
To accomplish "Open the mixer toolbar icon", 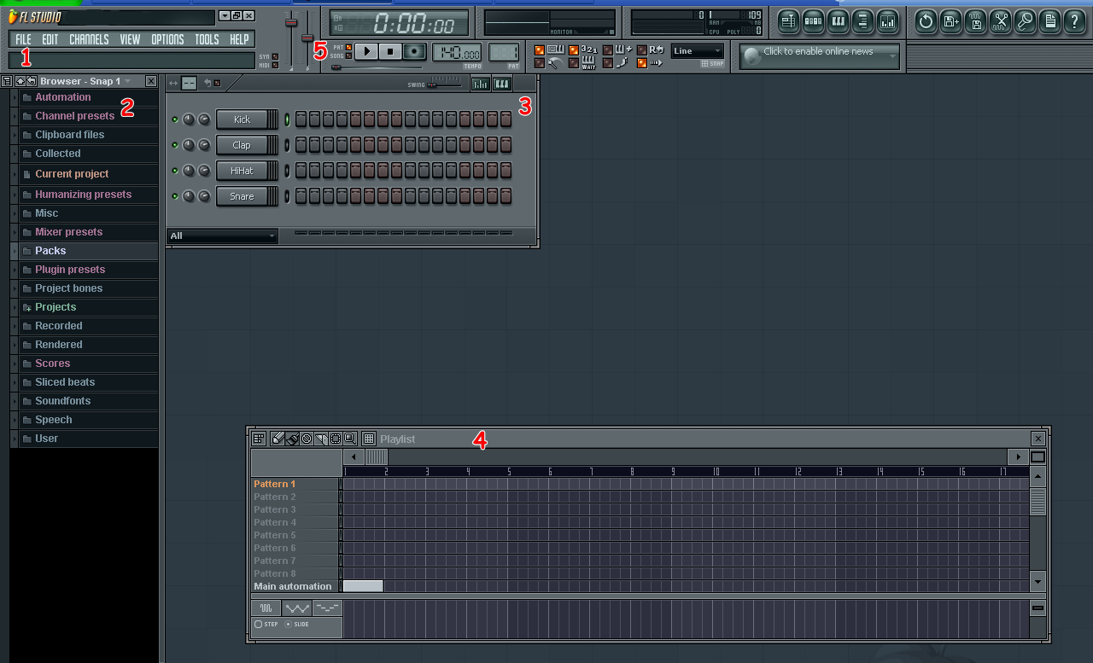I will click(x=887, y=20).
